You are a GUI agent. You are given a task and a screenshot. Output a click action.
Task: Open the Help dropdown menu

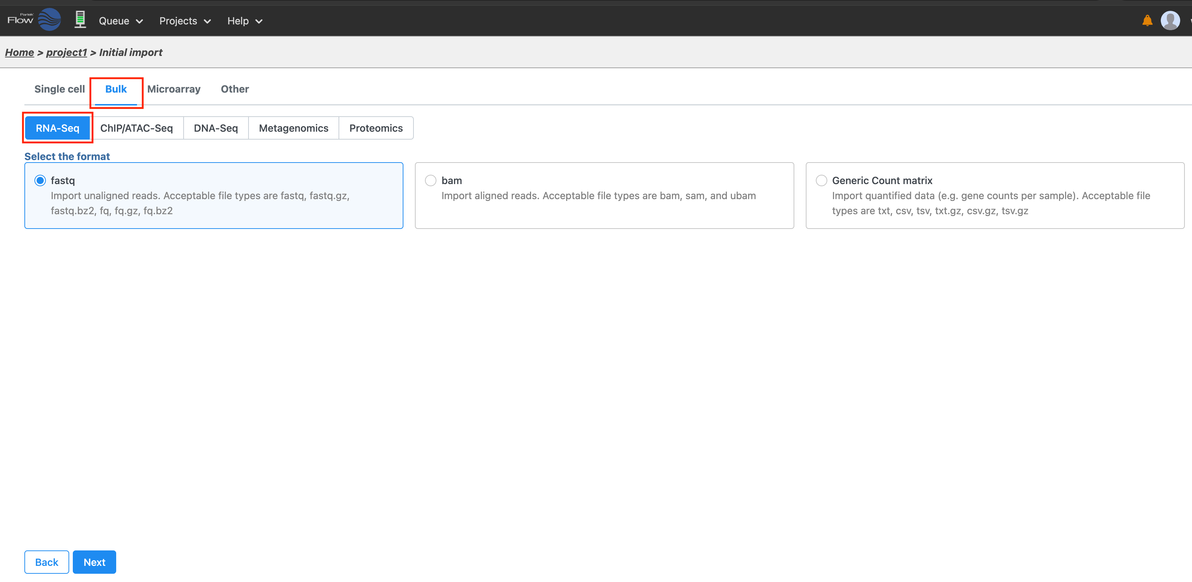click(x=244, y=21)
